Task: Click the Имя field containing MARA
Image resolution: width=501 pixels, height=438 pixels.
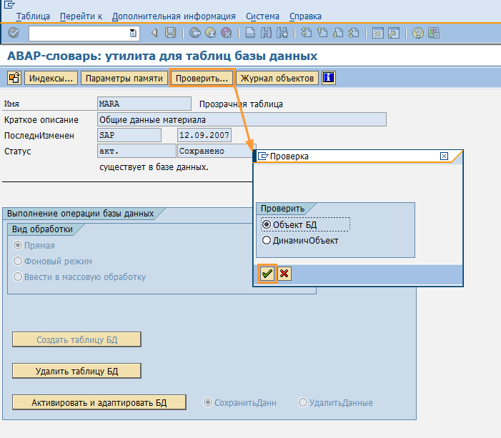Action: pyautogui.click(x=144, y=104)
